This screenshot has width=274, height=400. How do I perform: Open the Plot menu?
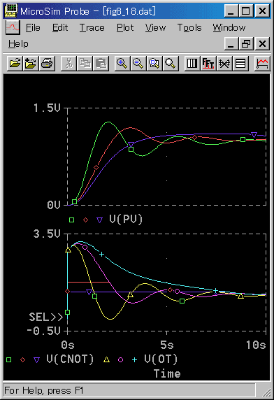(x=125, y=27)
